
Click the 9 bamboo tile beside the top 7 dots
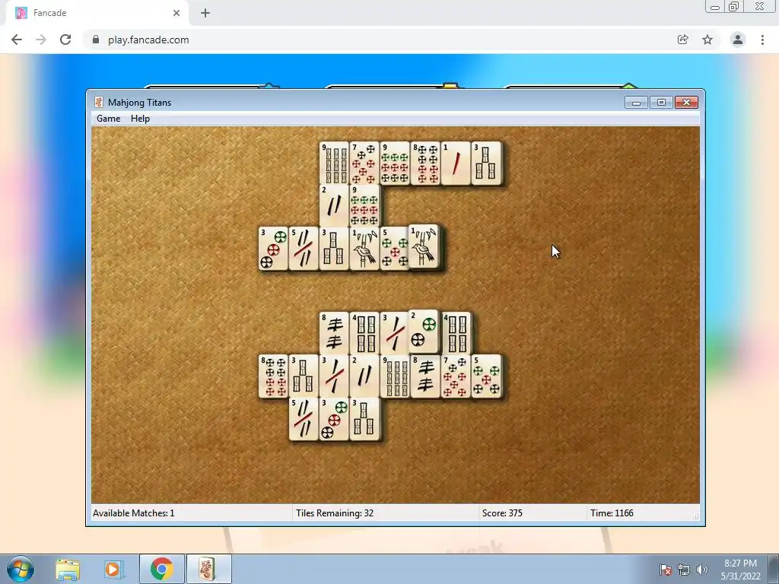[x=334, y=163]
